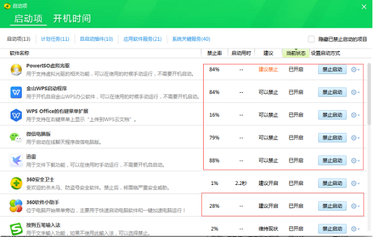Click the 迅雷 Thunder bird icon
Image resolution: width=373 pixels, height=237 pixels.
pos(16,161)
